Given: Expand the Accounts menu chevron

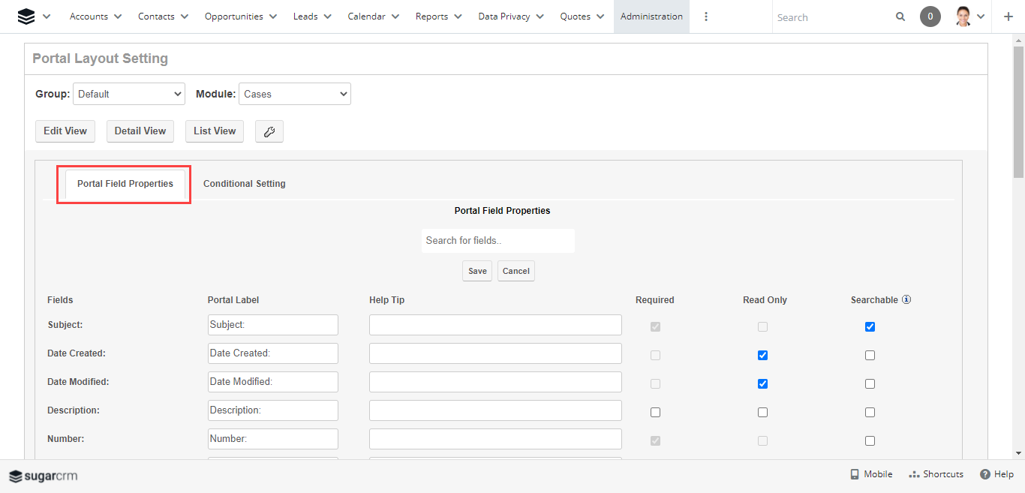Looking at the screenshot, I should click(118, 17).
